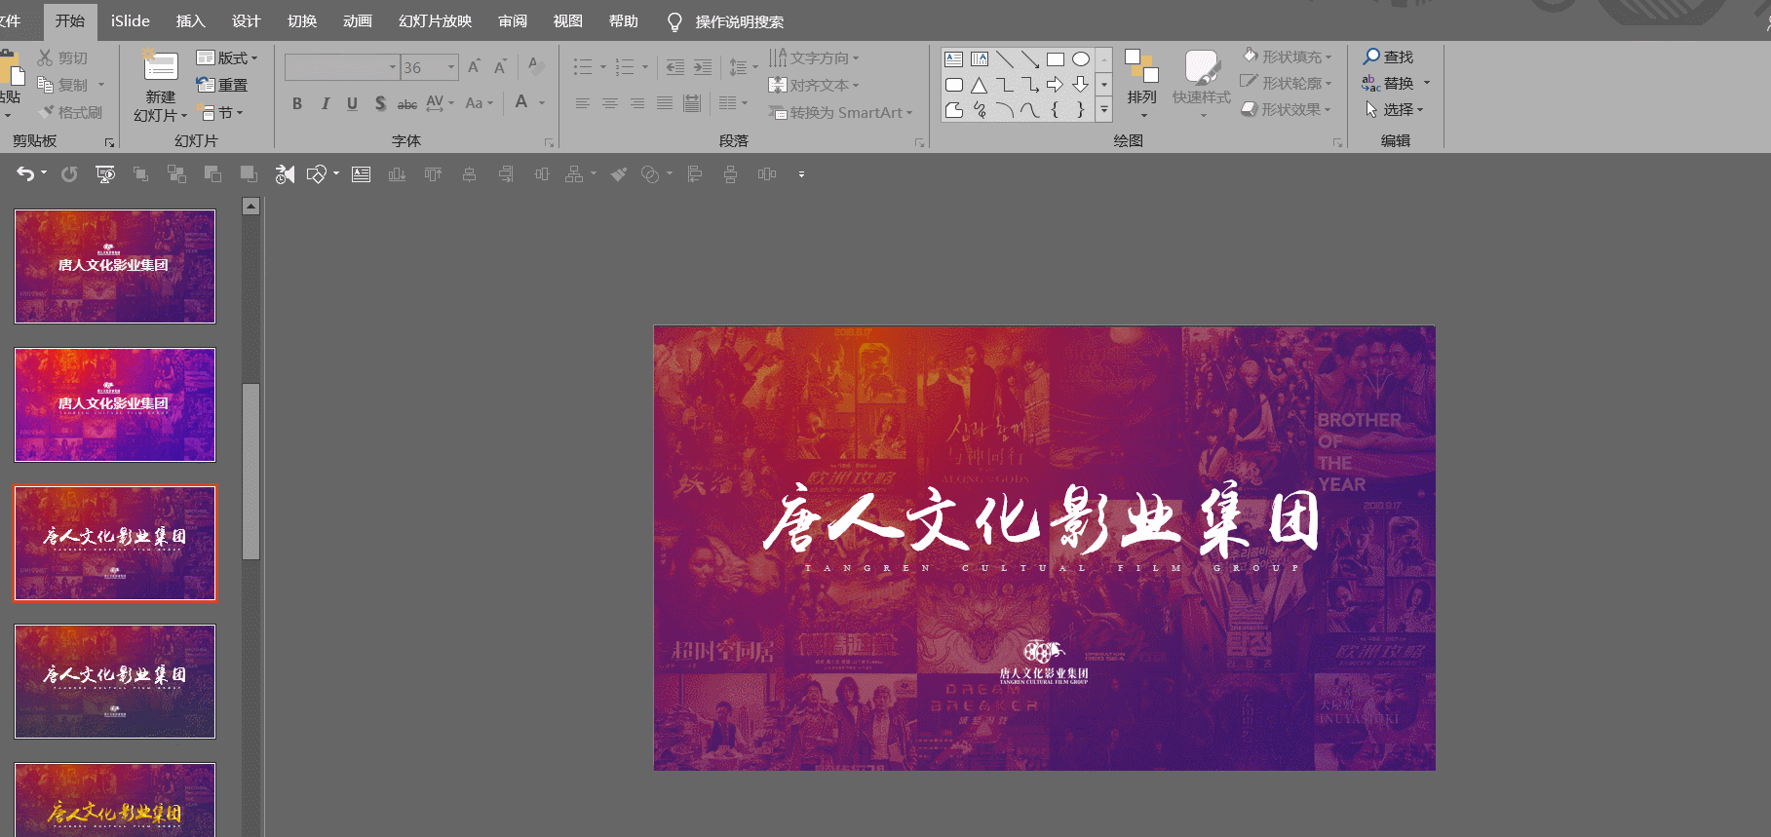This screenshot has height=837, width=1771.
Task: Select the down arrow shape in gallery
Action: tap(1081, 85)
